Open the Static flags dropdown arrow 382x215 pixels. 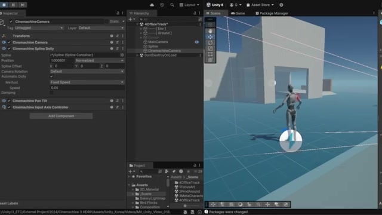coord(124,21)
